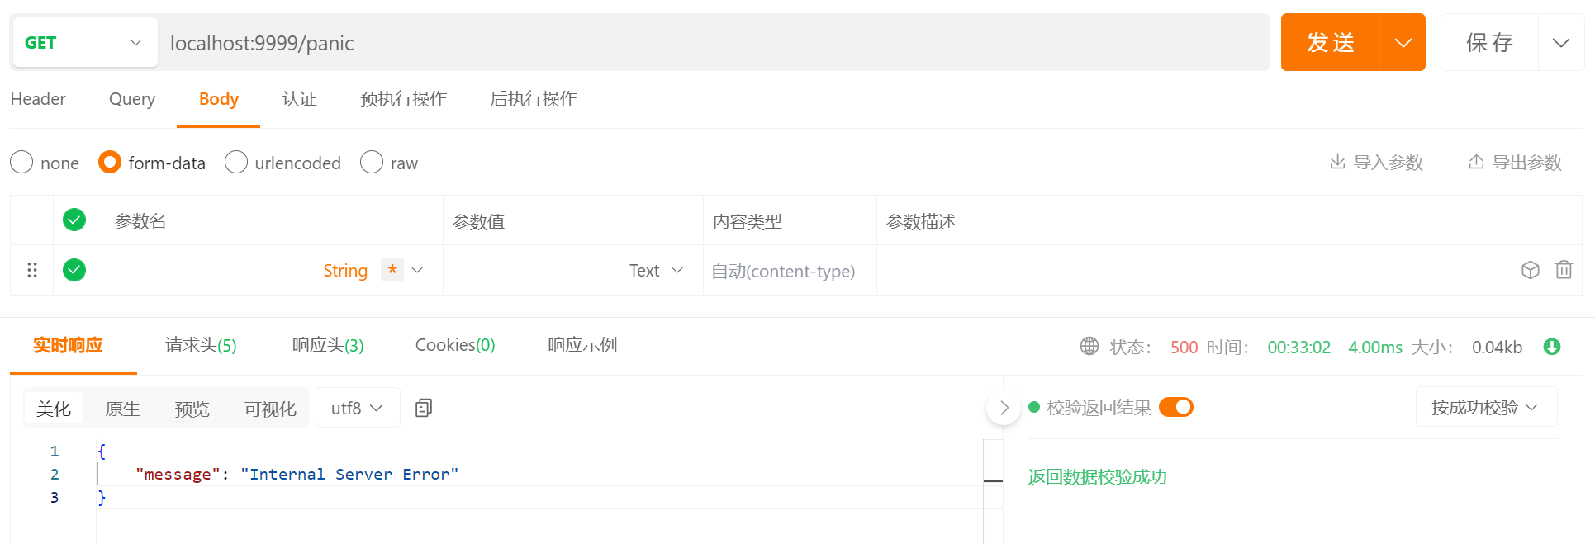Open the utf8 encoding dropdown
This screenshot has width=1595, height=544.
point(357,408)
